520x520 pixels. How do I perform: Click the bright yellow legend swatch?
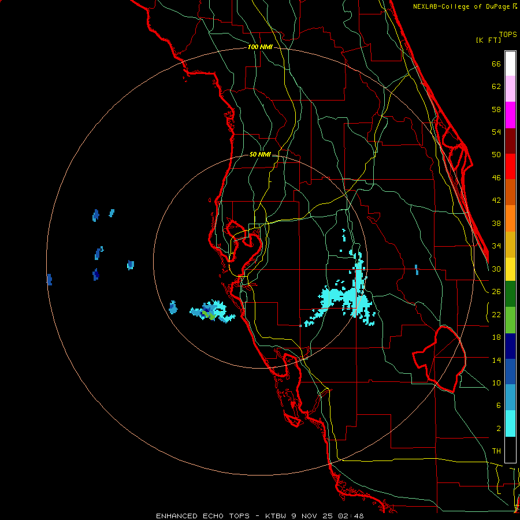point(510,269)
